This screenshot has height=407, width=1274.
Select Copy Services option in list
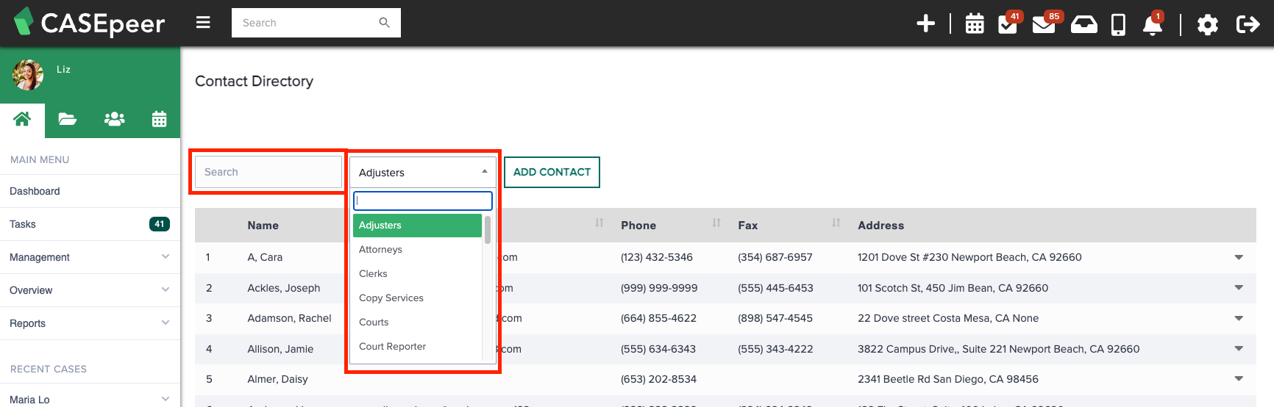point(417,298)
